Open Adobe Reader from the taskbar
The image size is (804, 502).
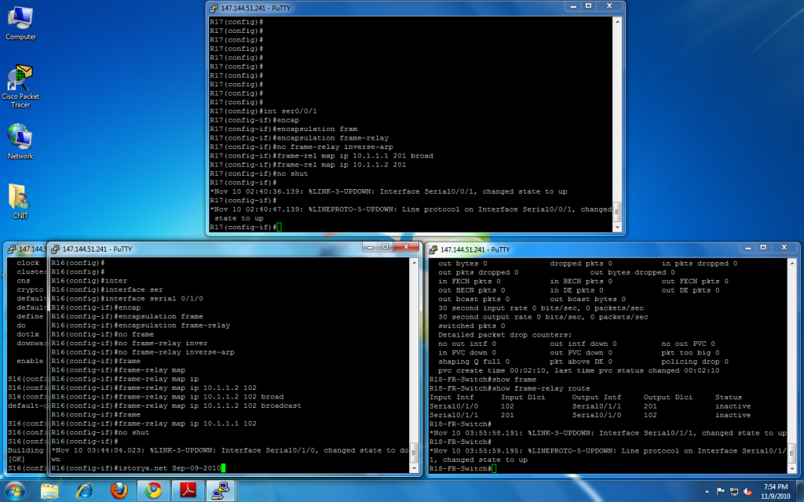[188, 491]
